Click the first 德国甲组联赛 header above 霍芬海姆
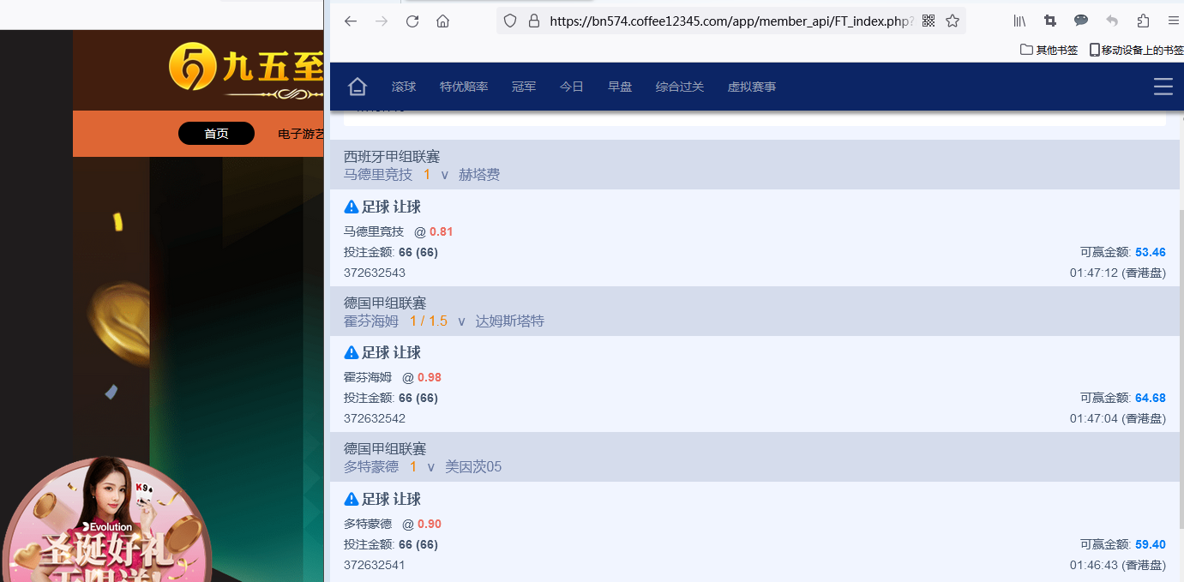 385,303
